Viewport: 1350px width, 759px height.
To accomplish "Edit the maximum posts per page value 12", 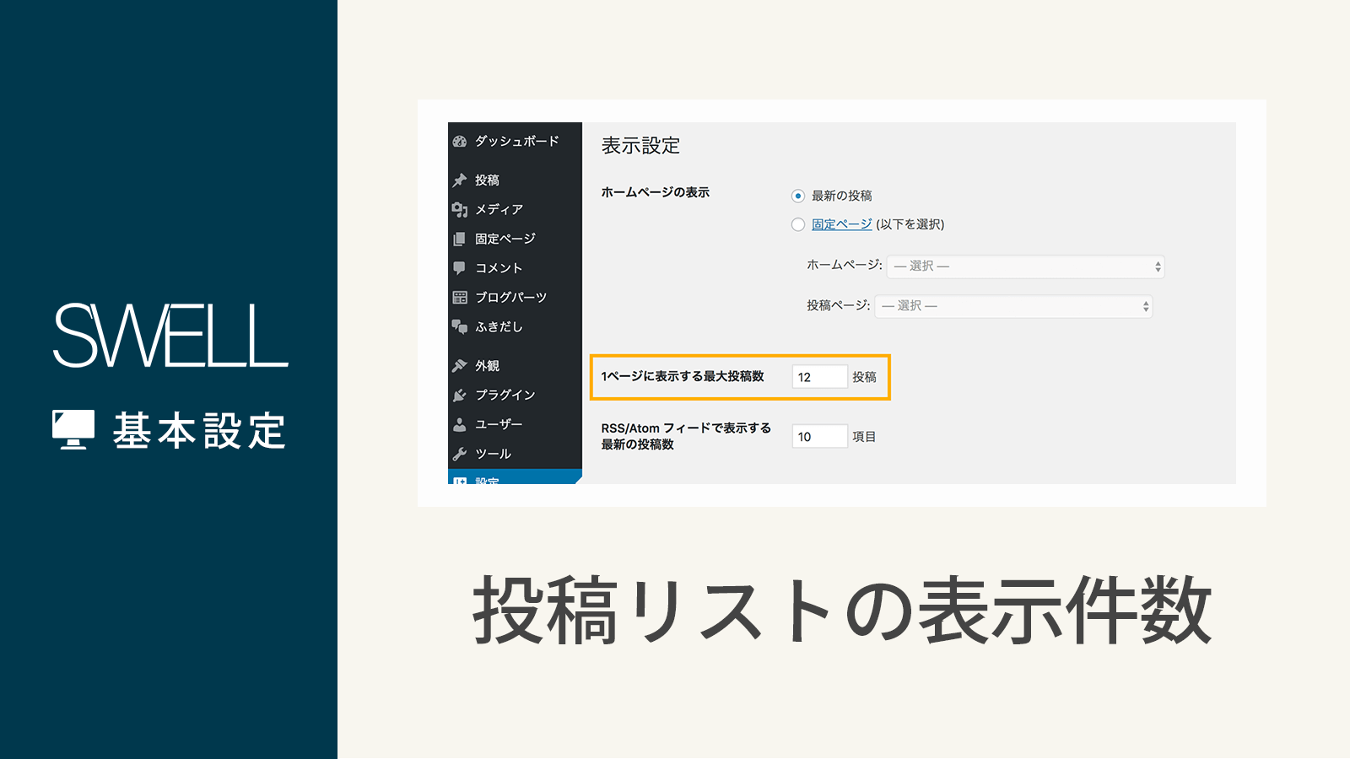I will [818, 377].
